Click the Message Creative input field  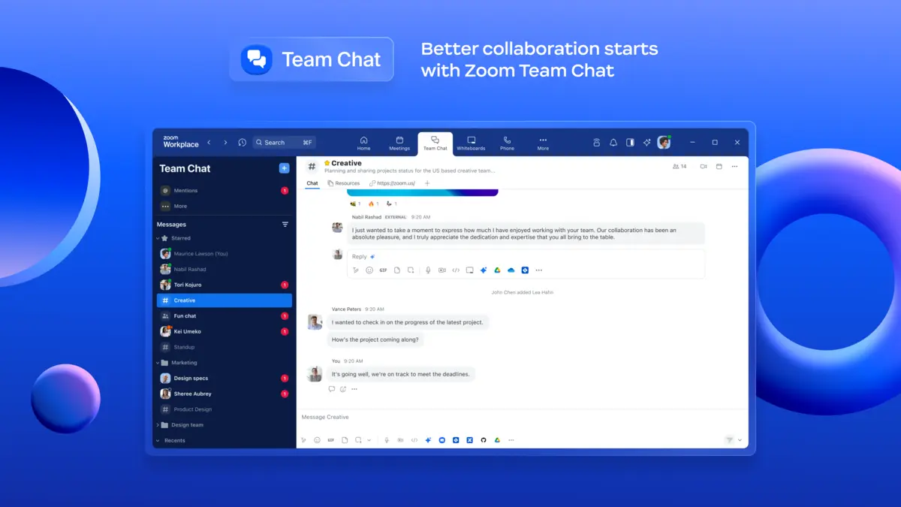[522, 417]
